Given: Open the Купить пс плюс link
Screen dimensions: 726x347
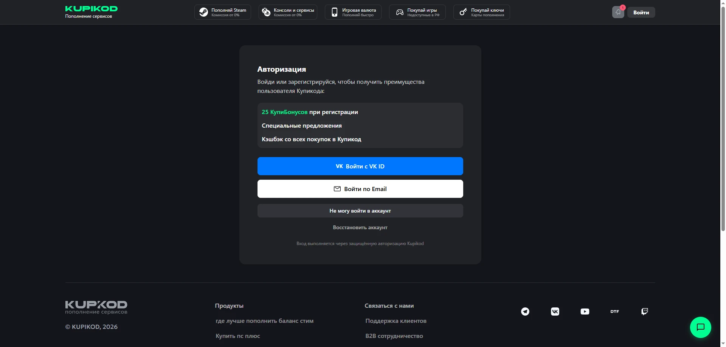Looking at the screenshot, I should 238,336.
